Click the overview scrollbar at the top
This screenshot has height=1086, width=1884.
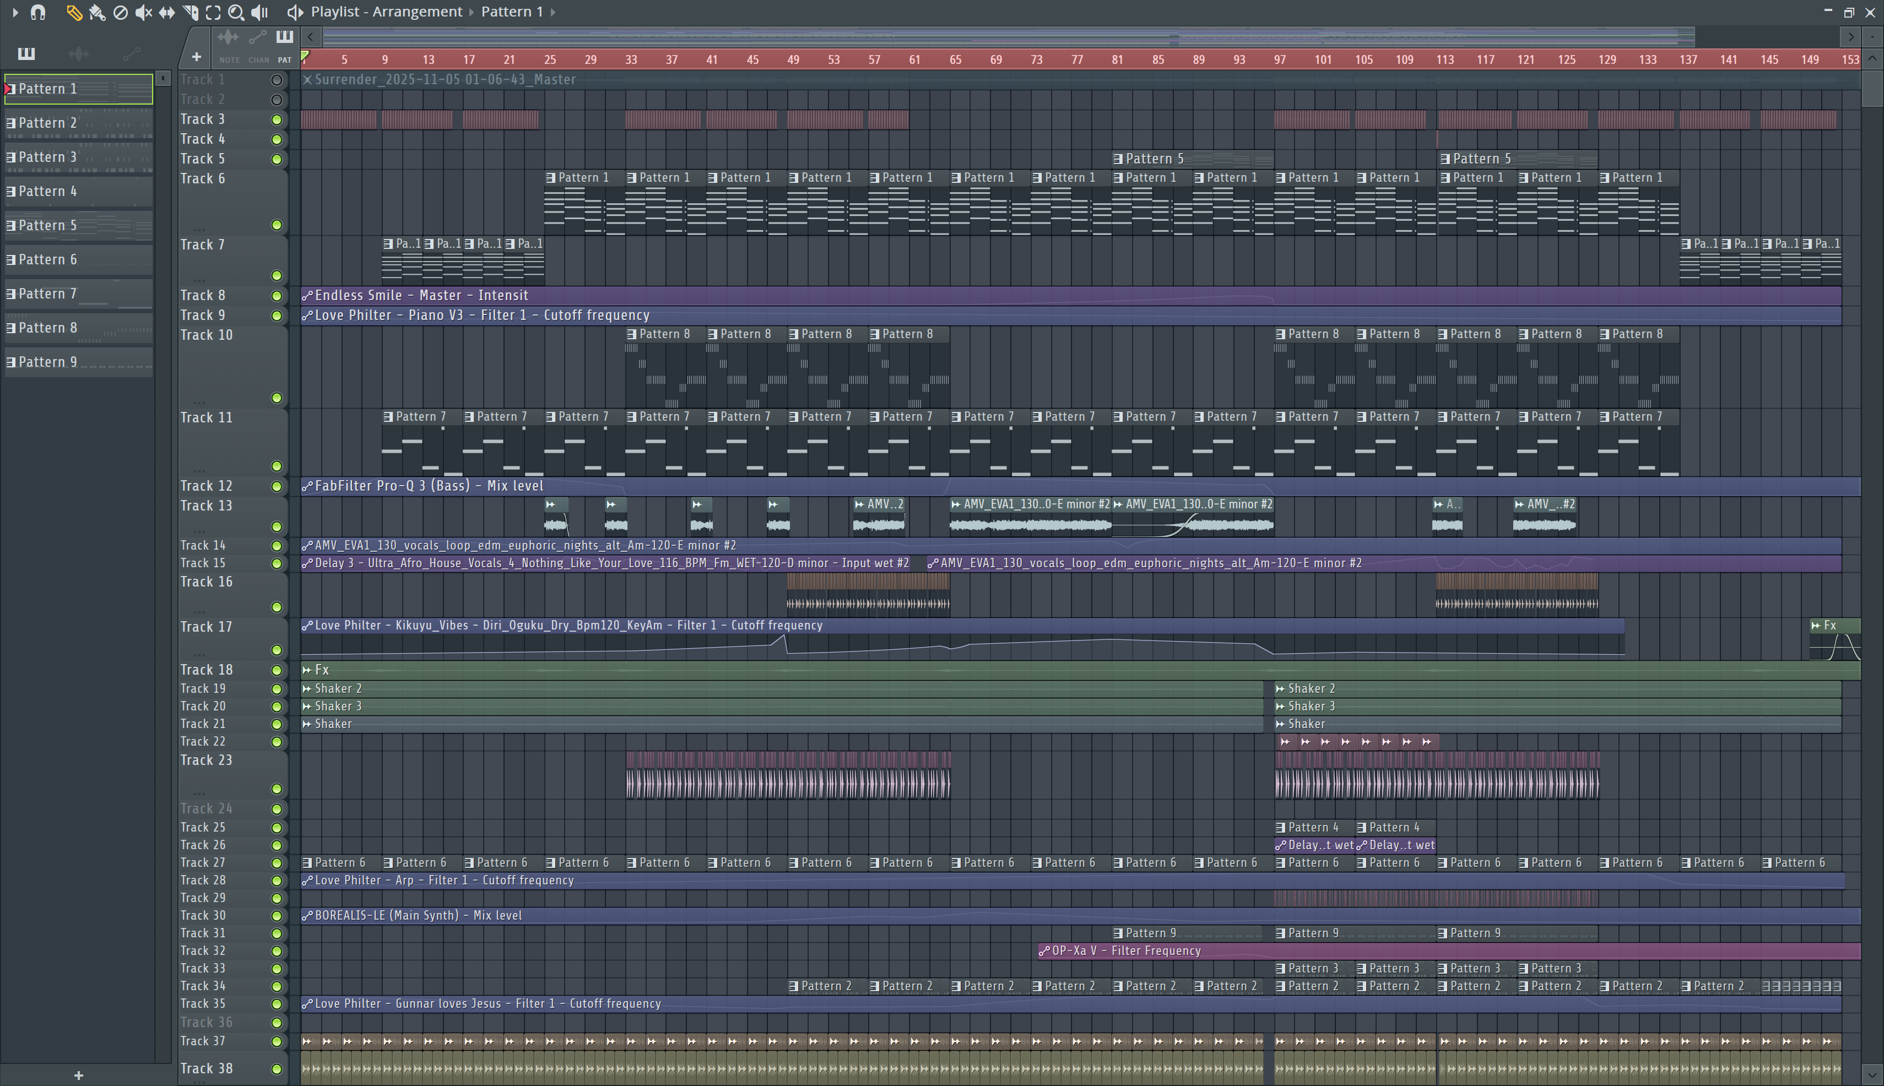coord(1008,36)
